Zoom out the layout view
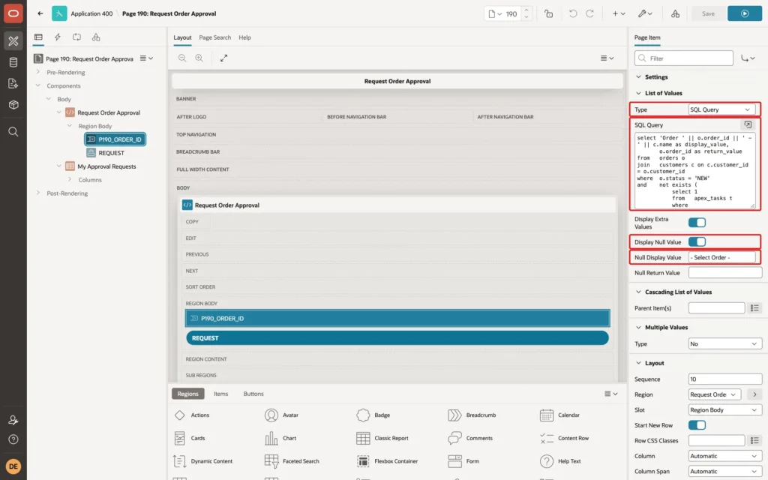Screen dimensions: 768x480 tap(182, 58)
